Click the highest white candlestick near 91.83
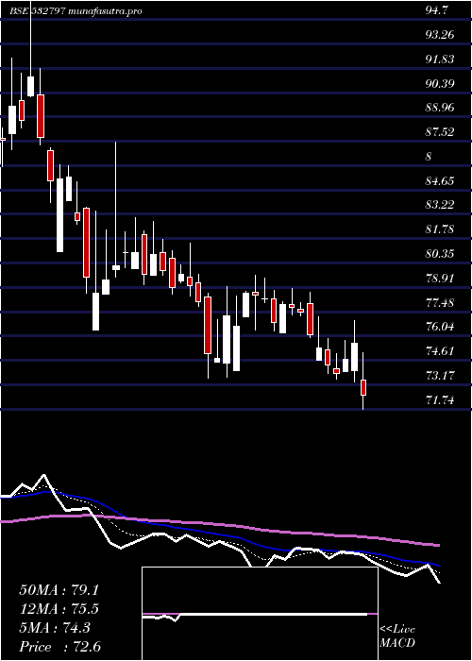The width and height of the screenshot is (472, 661). tap(31, 87)
